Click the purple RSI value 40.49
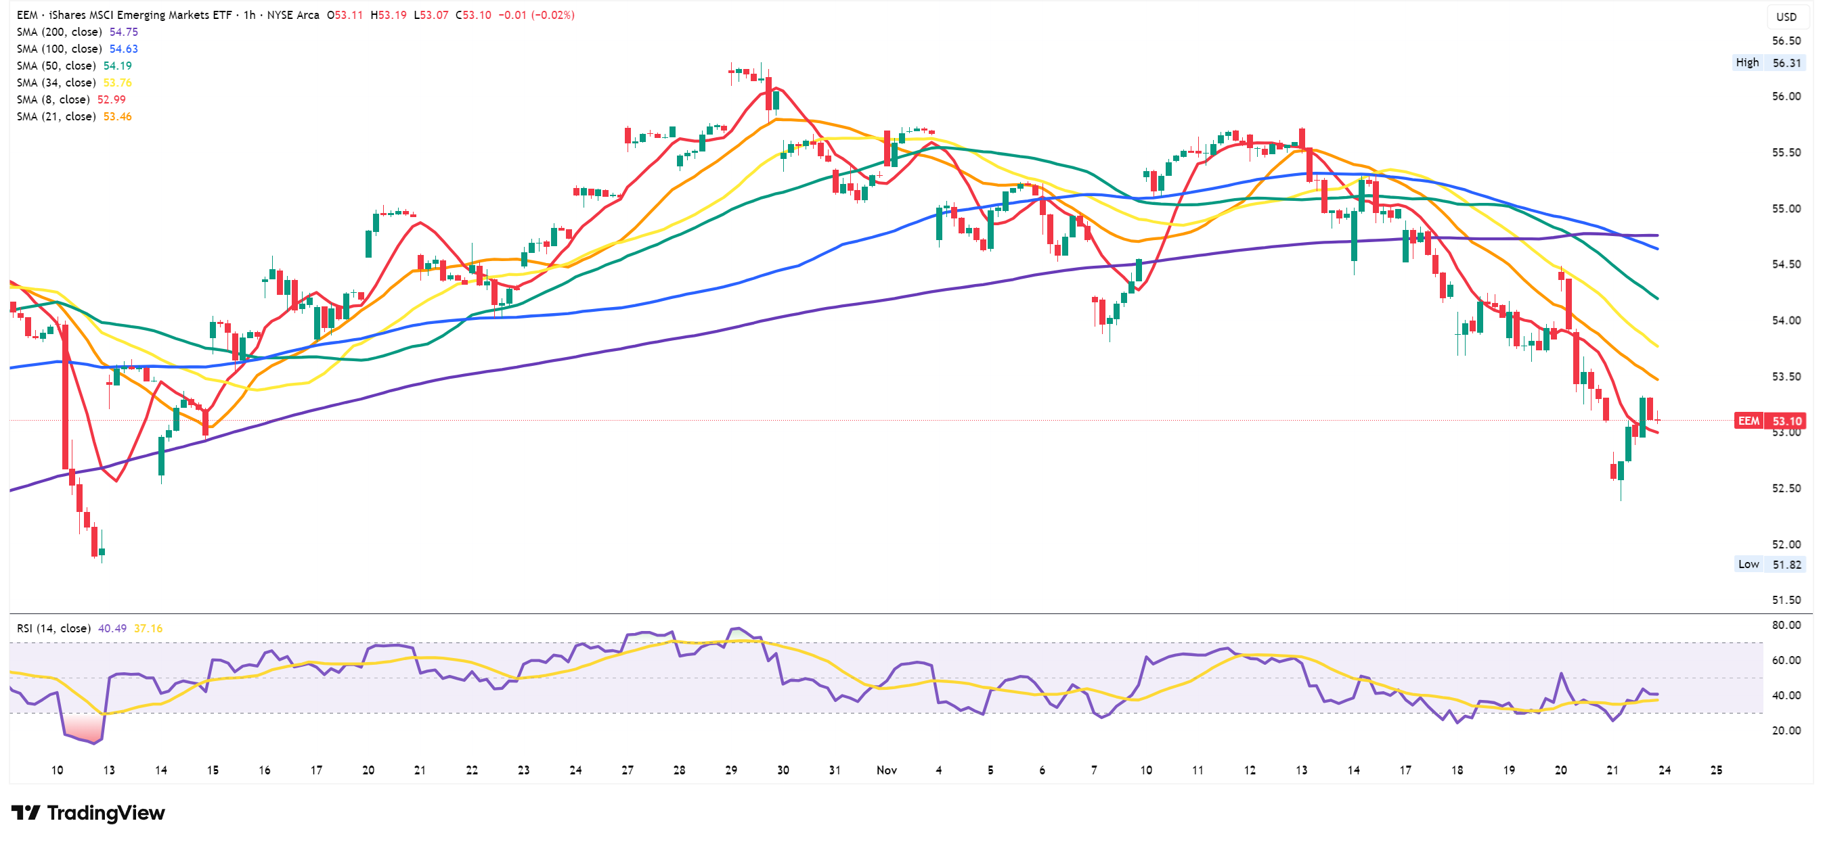The height and width of the screenshot is (842, 1823). tap(112, 628)
